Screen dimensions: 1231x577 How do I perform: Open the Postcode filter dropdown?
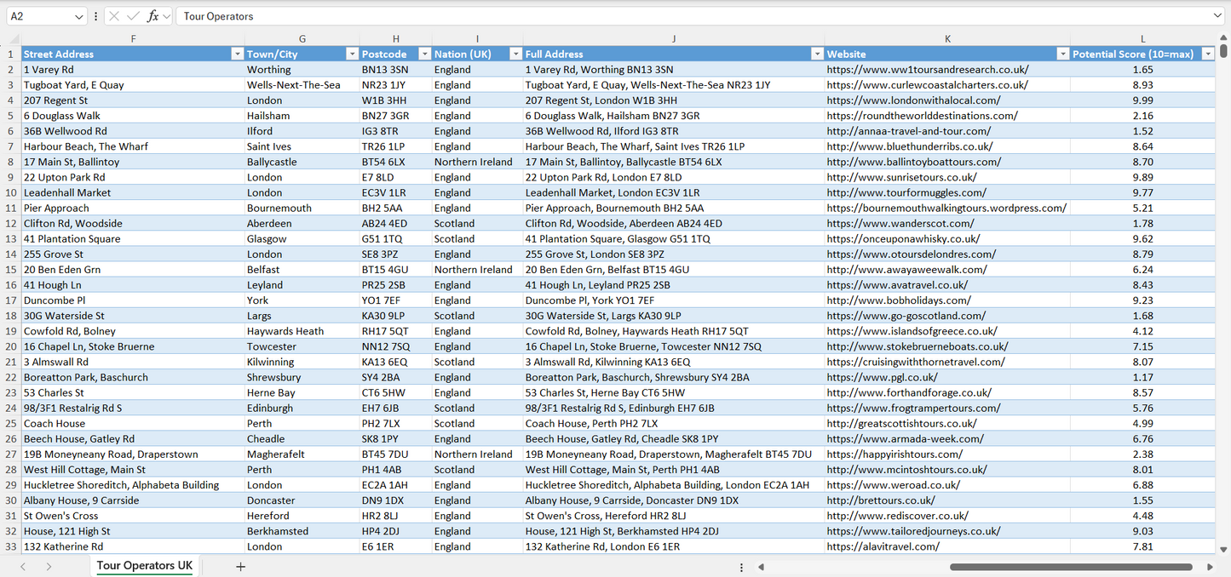click(x=424, y=54)
